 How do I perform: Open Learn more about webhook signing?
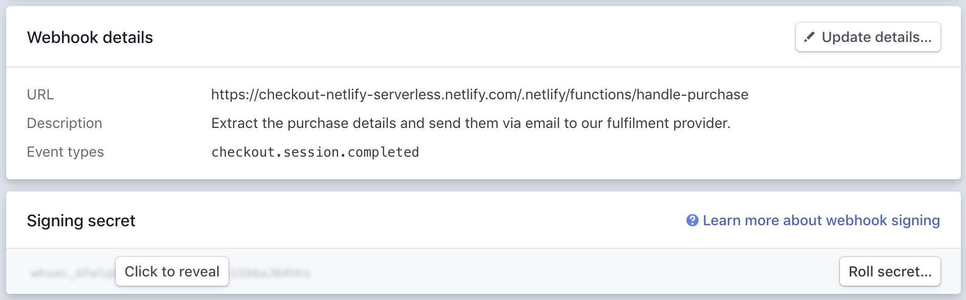click(x=821, y=220)
